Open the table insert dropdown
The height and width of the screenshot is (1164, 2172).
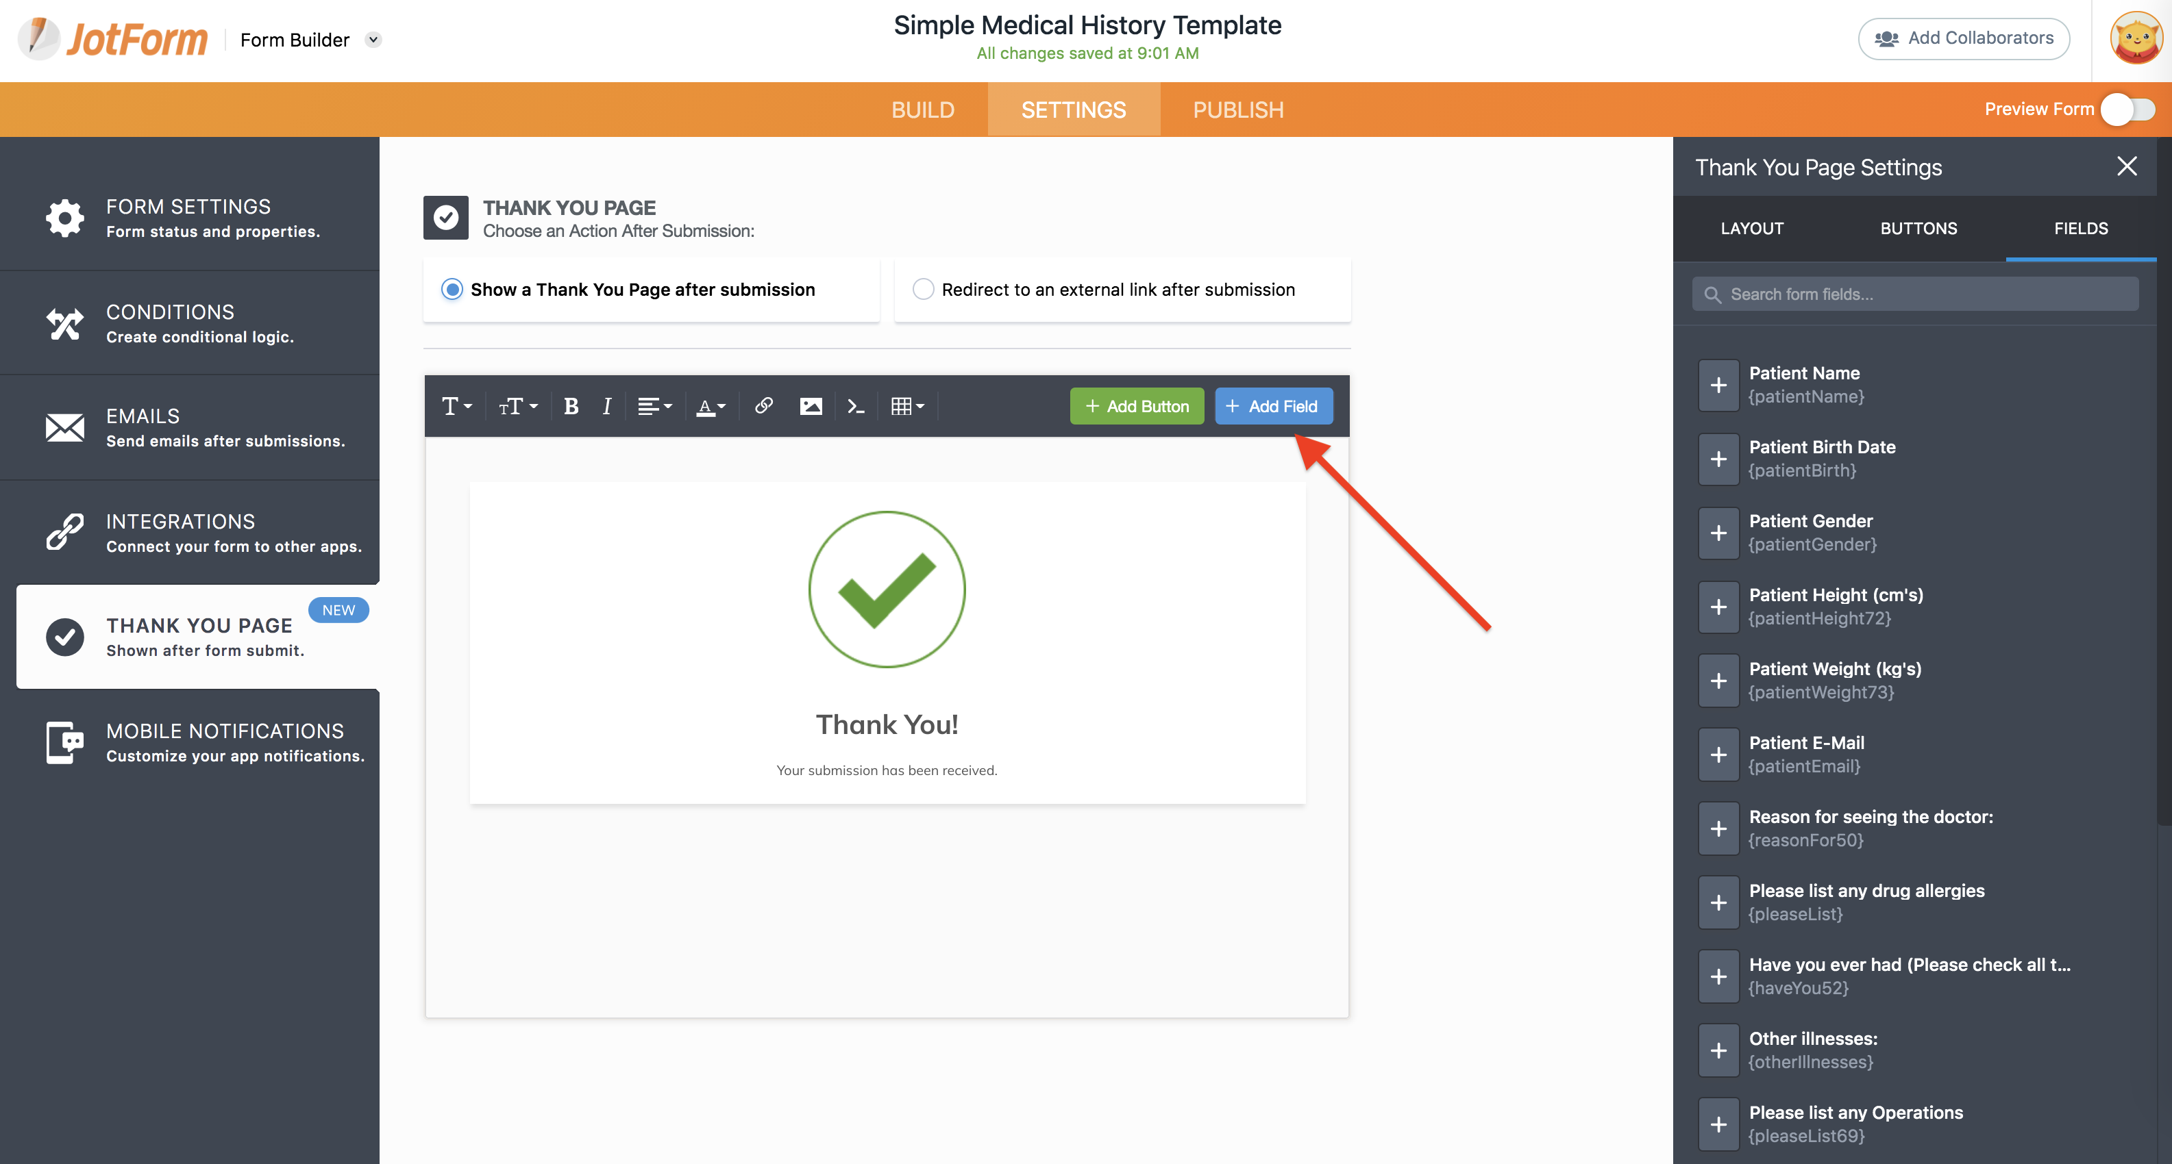907,406
